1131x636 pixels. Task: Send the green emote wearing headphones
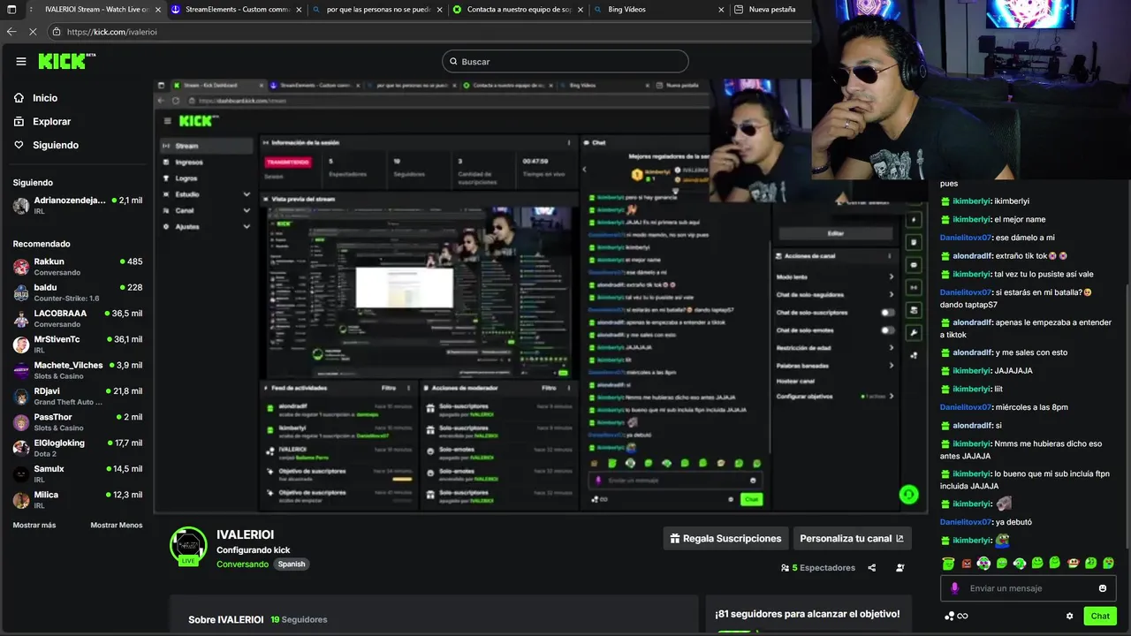click(x=1019, y=563)
